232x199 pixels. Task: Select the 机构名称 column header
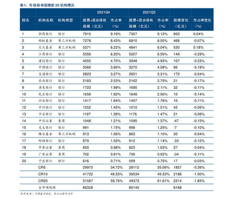(46, 20)
